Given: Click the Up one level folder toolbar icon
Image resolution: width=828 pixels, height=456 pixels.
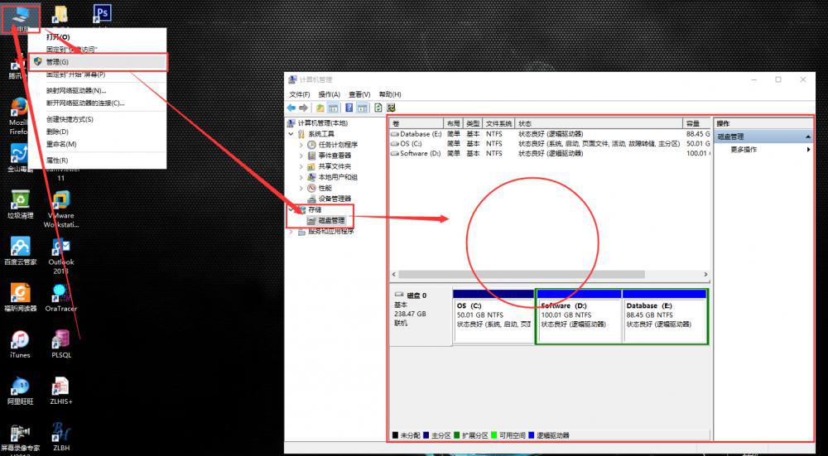Looking at the screenshot, I should [x=320, y=108].
